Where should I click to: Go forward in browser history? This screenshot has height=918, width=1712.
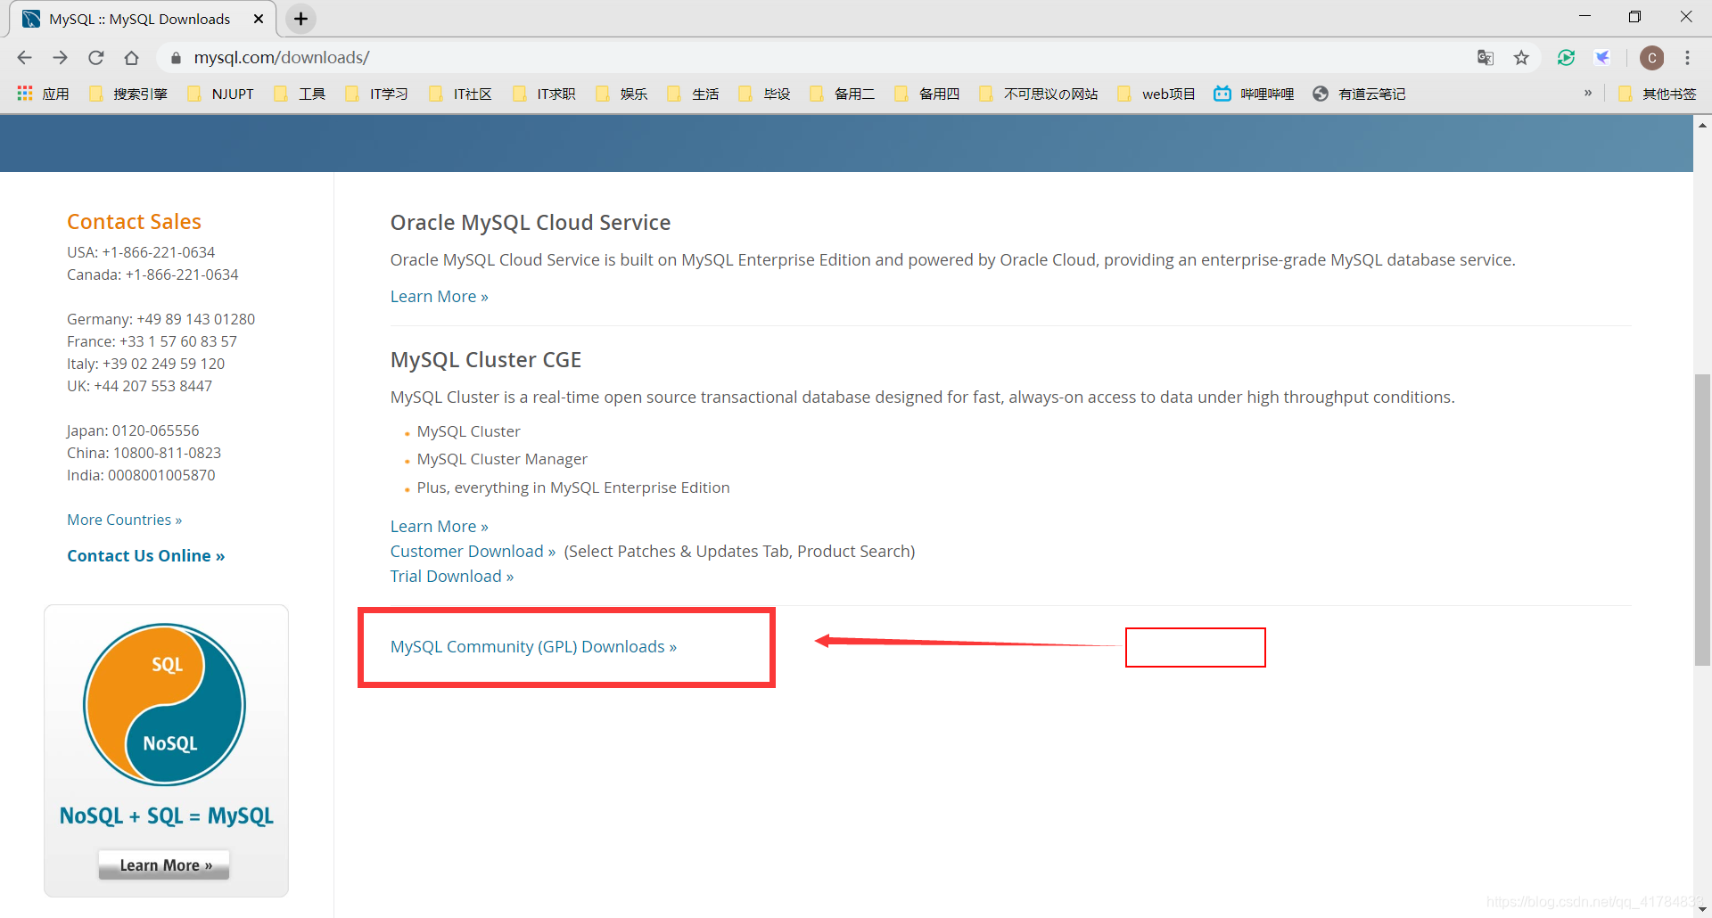click(x=60, y=57)
